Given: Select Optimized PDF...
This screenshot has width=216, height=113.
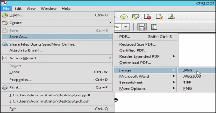Looking at the screenshot, I should [145, 63].
